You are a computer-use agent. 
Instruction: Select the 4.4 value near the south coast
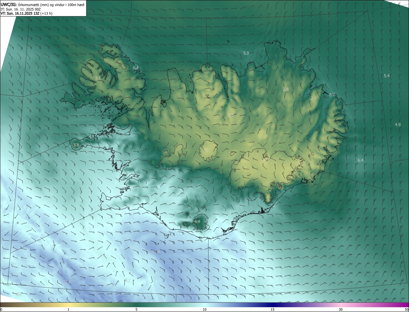[197, 221]
